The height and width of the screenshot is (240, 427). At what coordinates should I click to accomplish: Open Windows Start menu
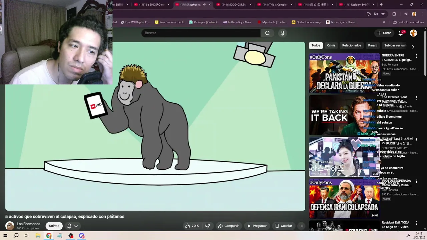tap(5, 236)
